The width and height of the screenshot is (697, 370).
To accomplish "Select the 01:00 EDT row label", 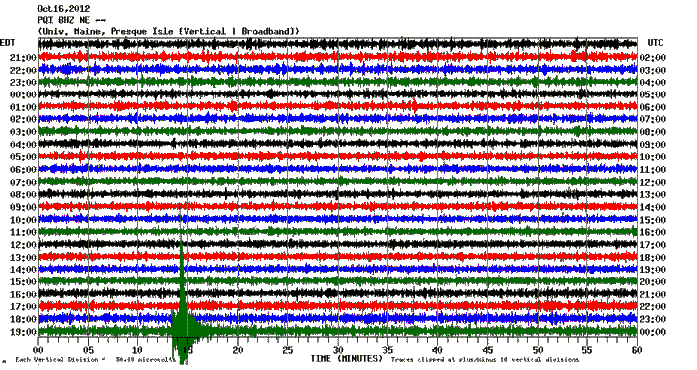I will [23, 107].
